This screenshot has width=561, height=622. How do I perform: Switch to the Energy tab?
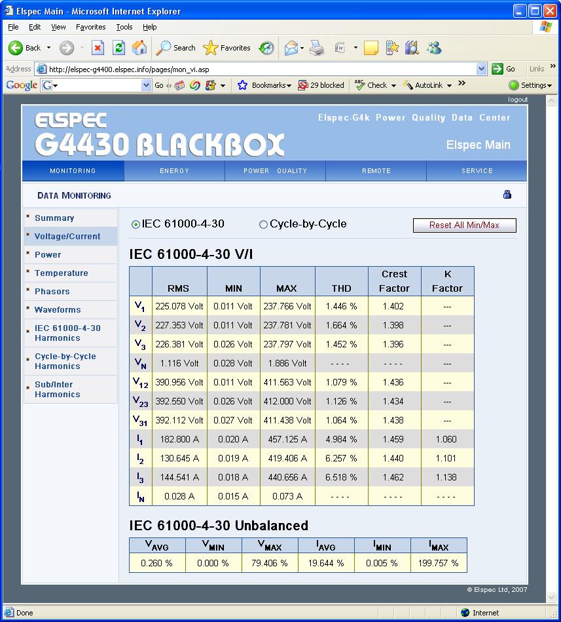pos(174,170)
